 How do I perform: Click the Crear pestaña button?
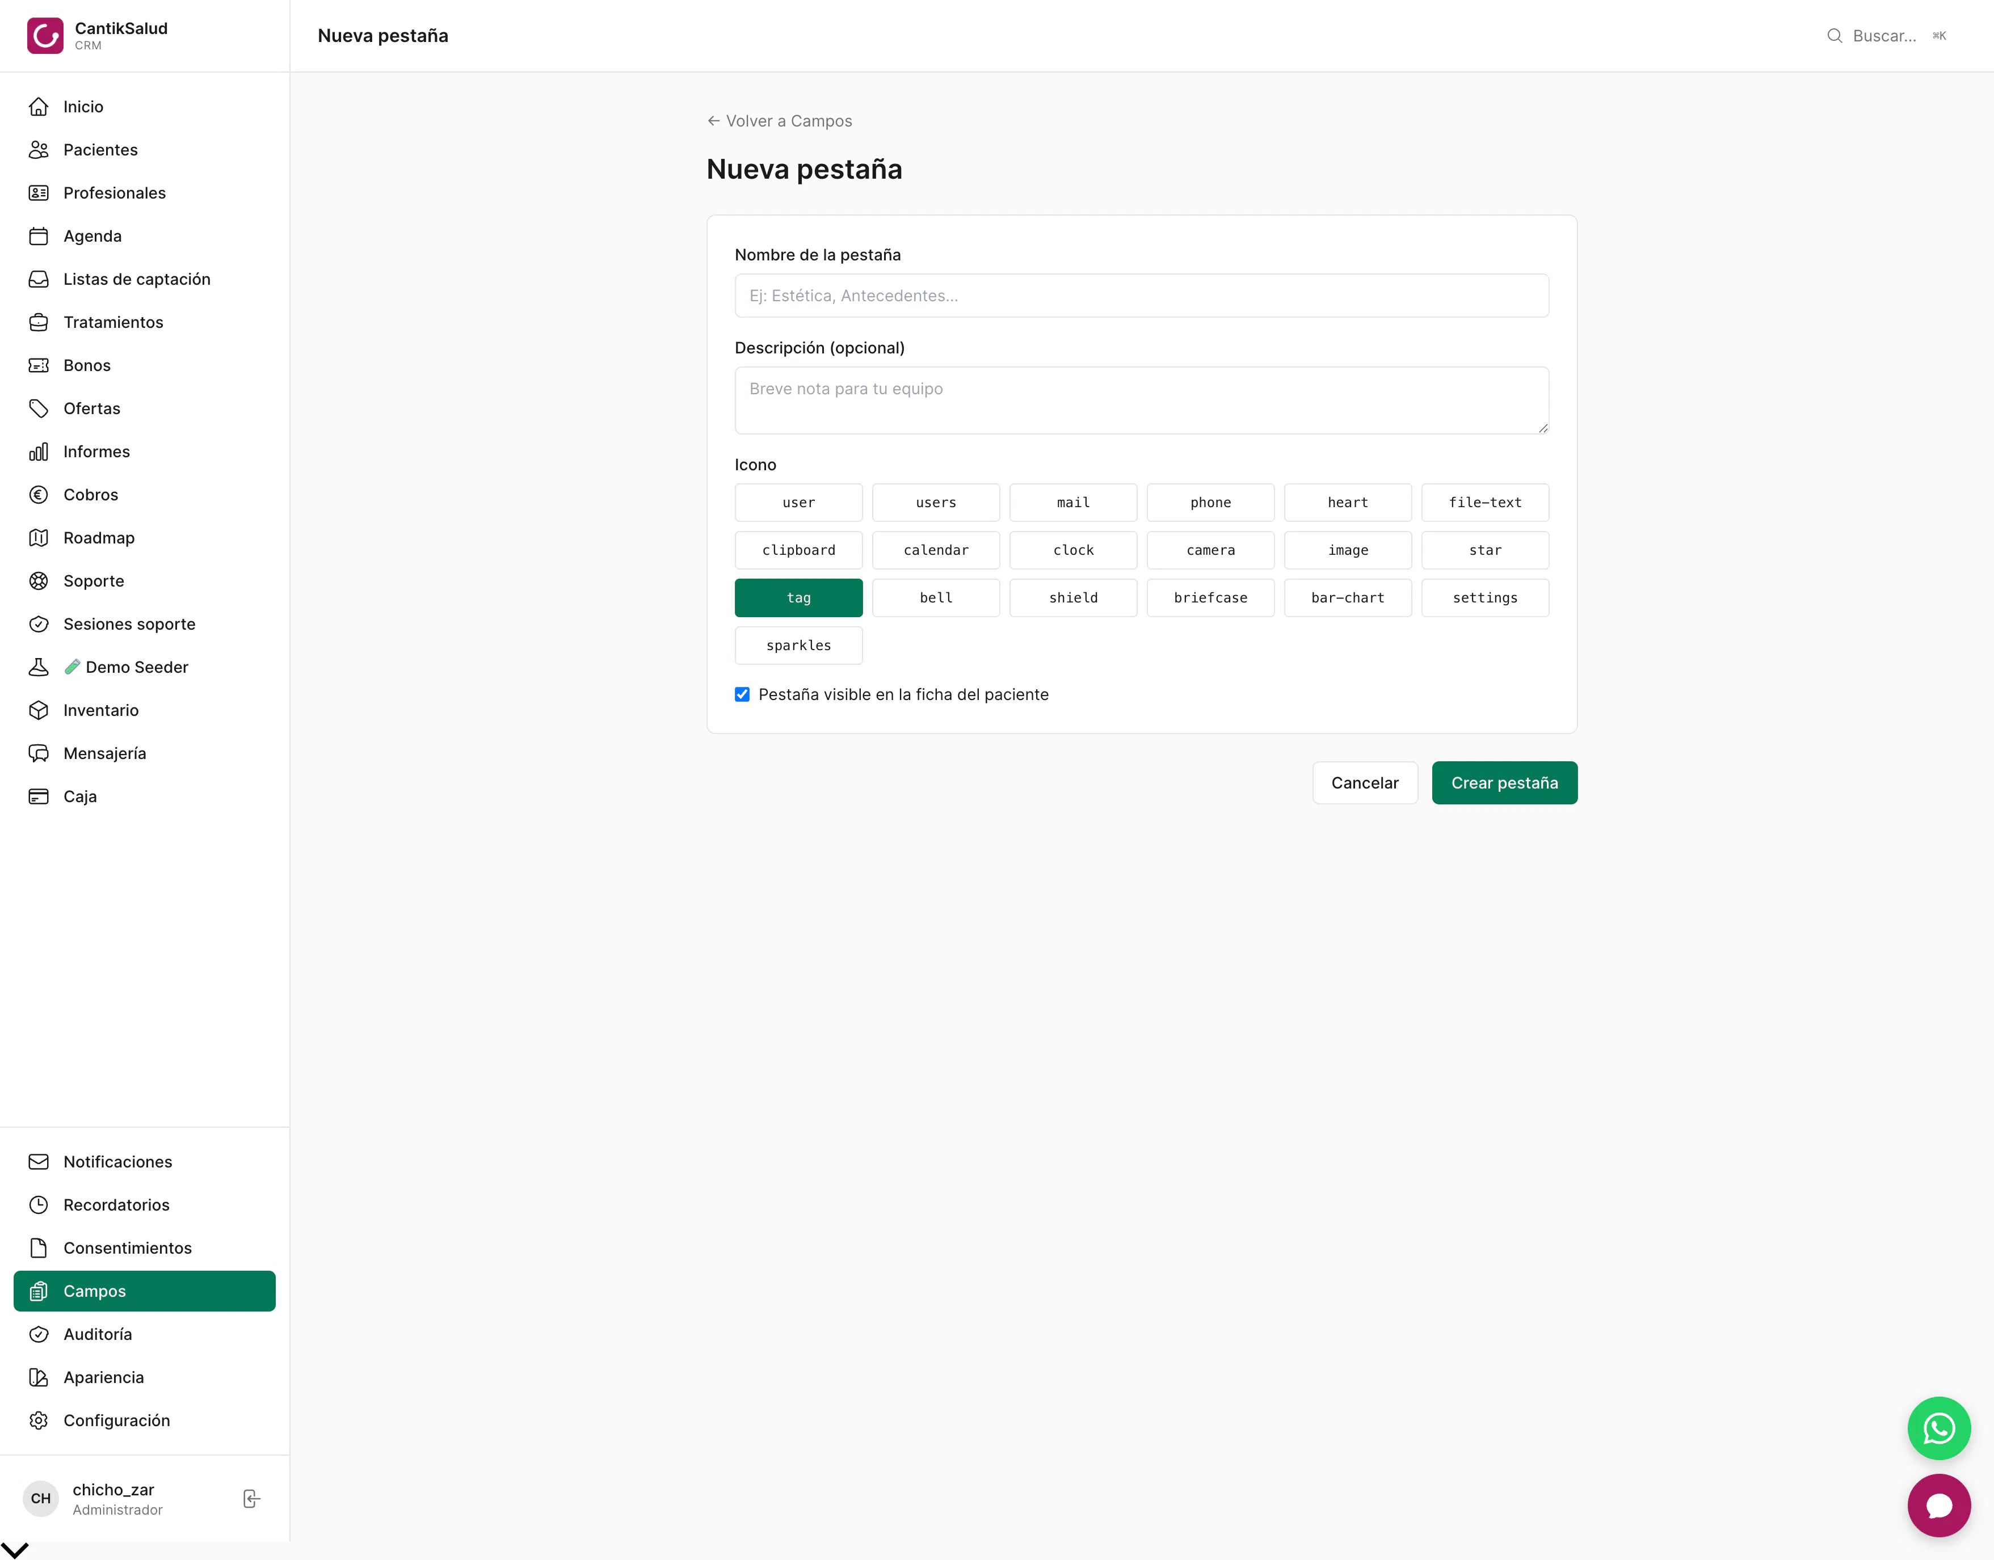coord(1504,783)
